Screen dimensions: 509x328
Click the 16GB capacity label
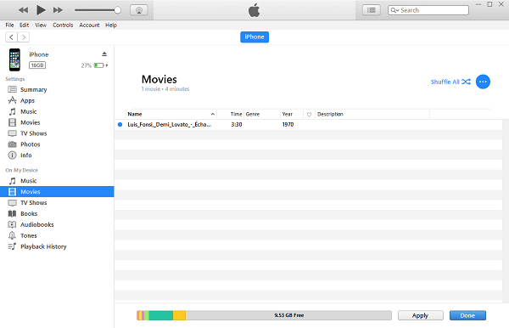[37, 65]
